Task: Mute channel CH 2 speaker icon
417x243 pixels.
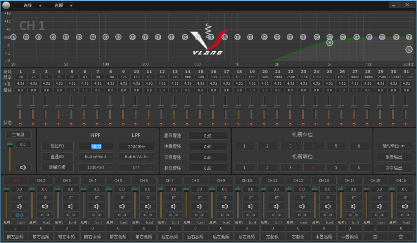Action: coord(45,206)
